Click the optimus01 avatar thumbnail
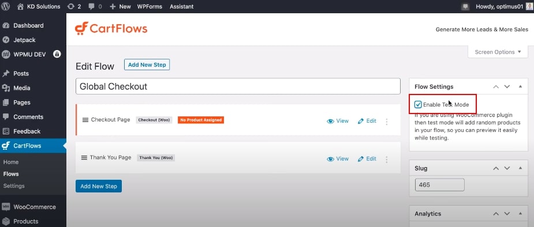This screenshot has height=227, width=534. click(529, 6)
